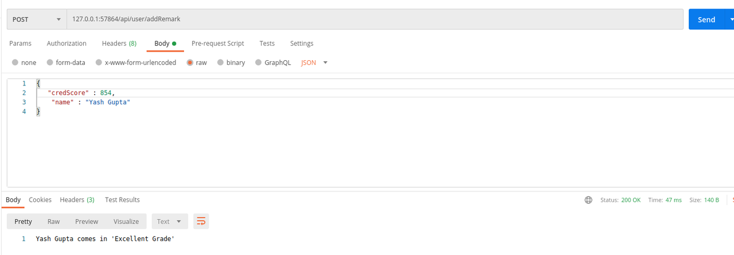Choose the binary body type
The image size is (734, 255).
pyautogui.click(x=231, y=62)
